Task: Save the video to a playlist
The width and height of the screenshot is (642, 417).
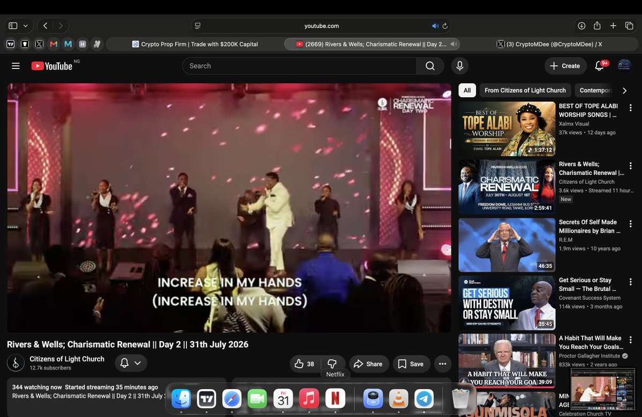Action: coord(411,364)
